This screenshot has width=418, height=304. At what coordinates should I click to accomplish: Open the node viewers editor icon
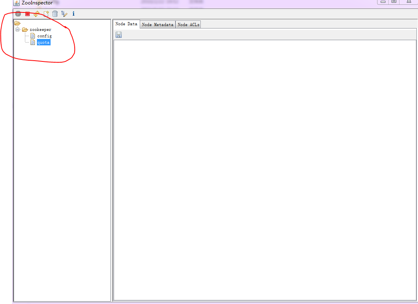coord(64,14)
